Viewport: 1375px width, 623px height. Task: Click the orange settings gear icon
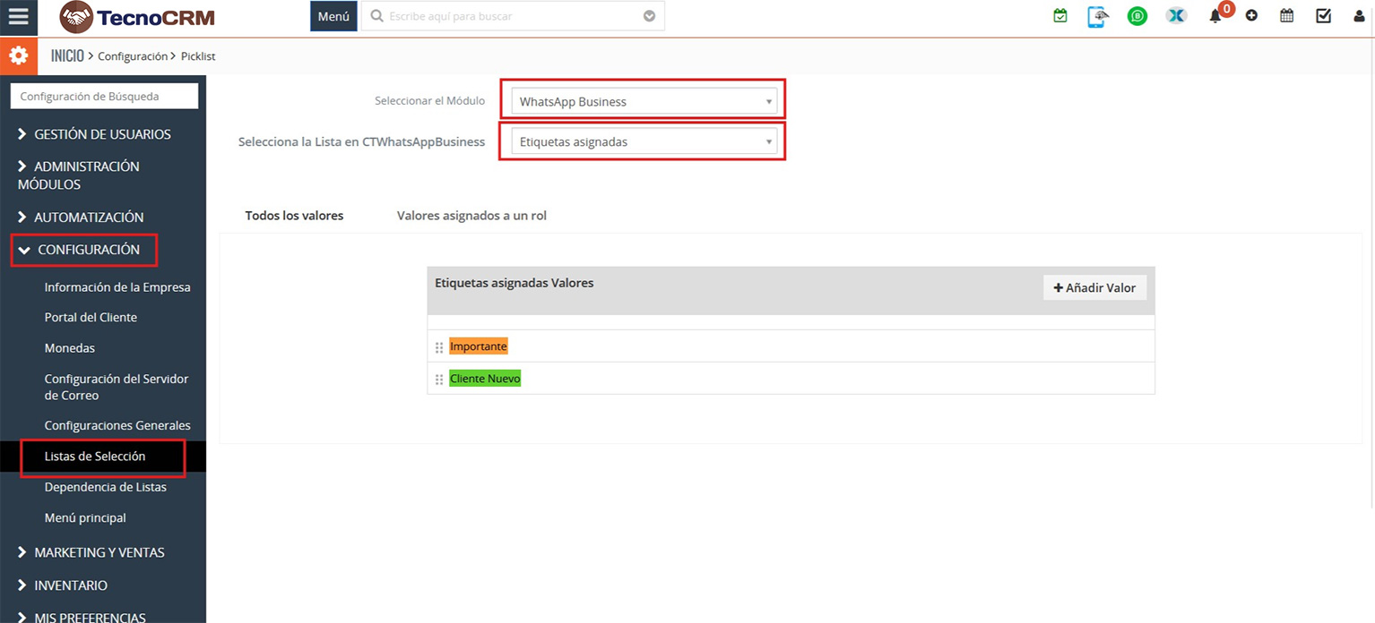pos(18,55)
